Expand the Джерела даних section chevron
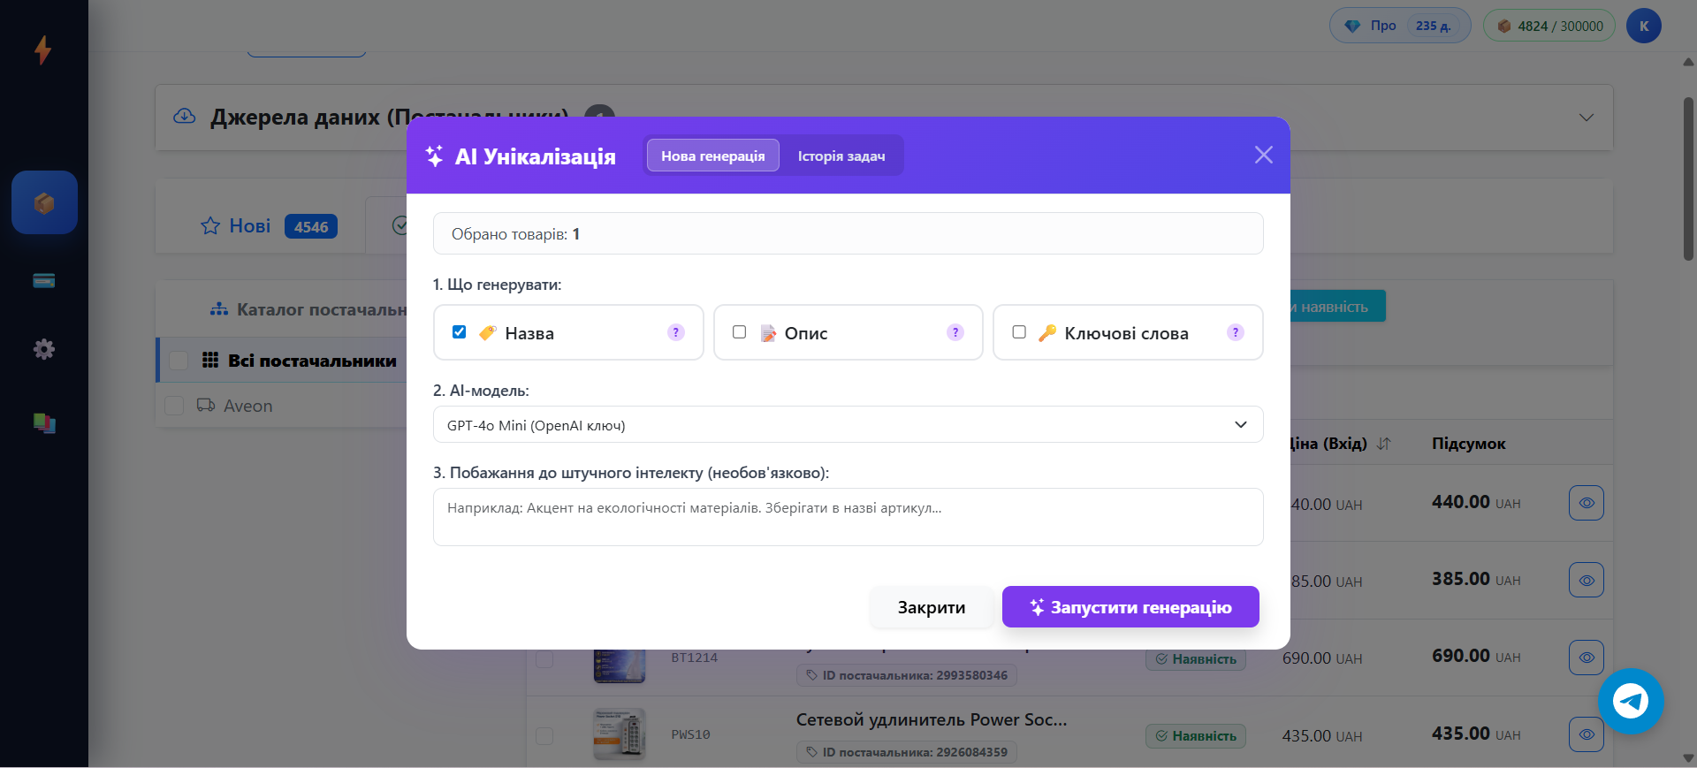1697x768 pixels. click(x=1587, y=118)
